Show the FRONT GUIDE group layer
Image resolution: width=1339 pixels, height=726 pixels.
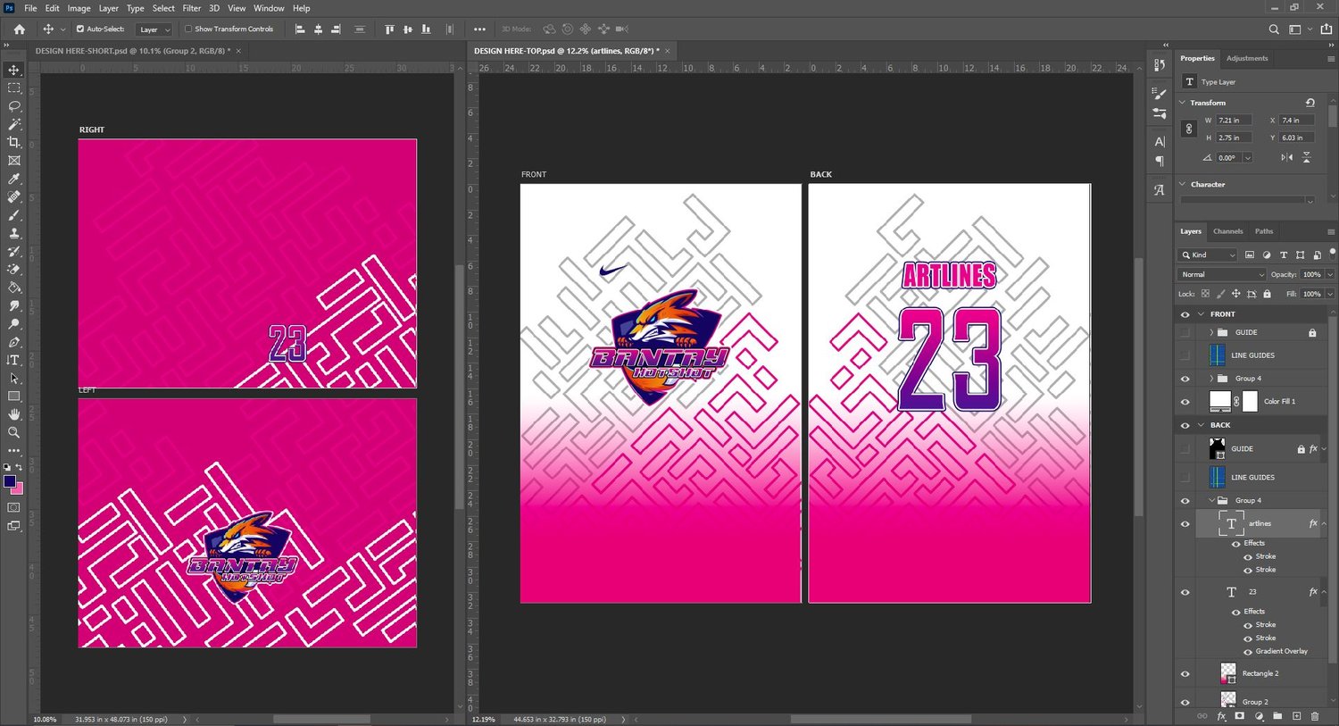click(x=1185, y=332)
